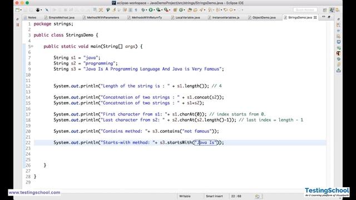Toggle Block Selection Mode icon

[x=130, y=10]
